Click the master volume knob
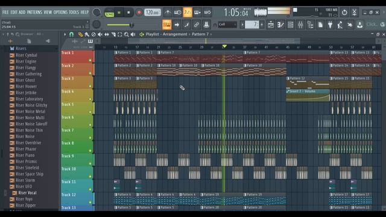This screenshot has height=217, width=386. (x=96, y=12)
